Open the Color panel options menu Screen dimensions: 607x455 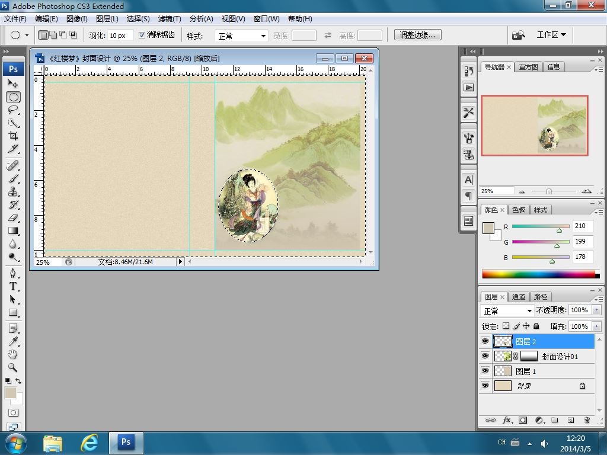599,212
